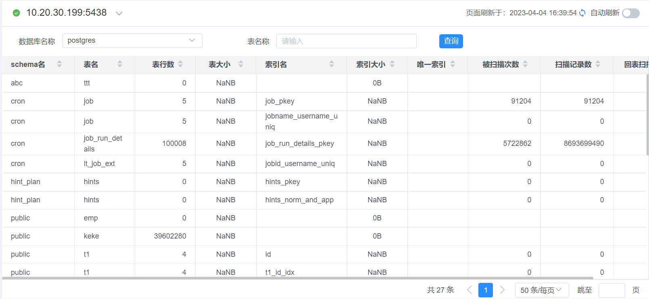Sort the table by 表大小 column
Image resolution: width=649 pixels, height=299 pixels.
[241, 64]
